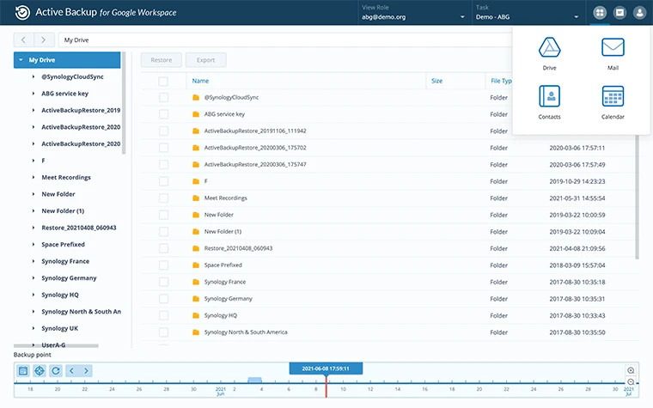
Task: Open the user account icon
Action: click(x=639, y=13)
